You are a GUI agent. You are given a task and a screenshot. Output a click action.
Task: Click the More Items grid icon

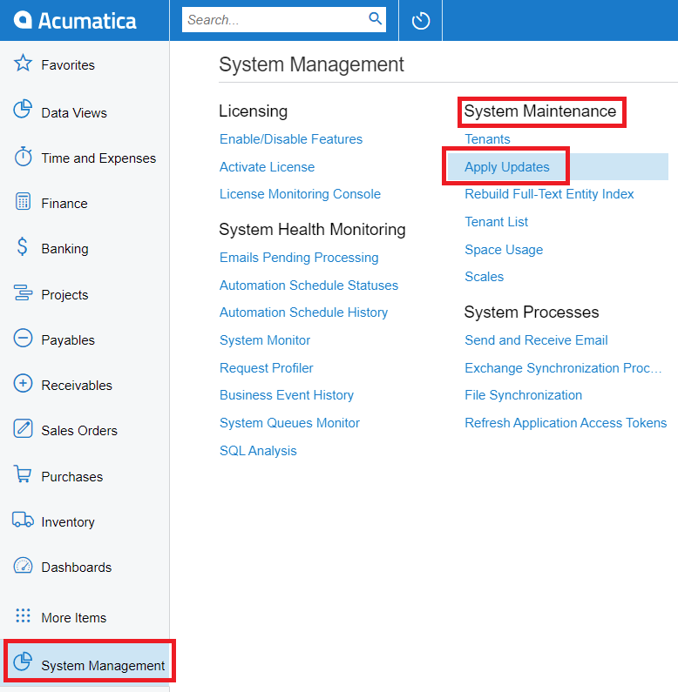click(x=23, y=615)
